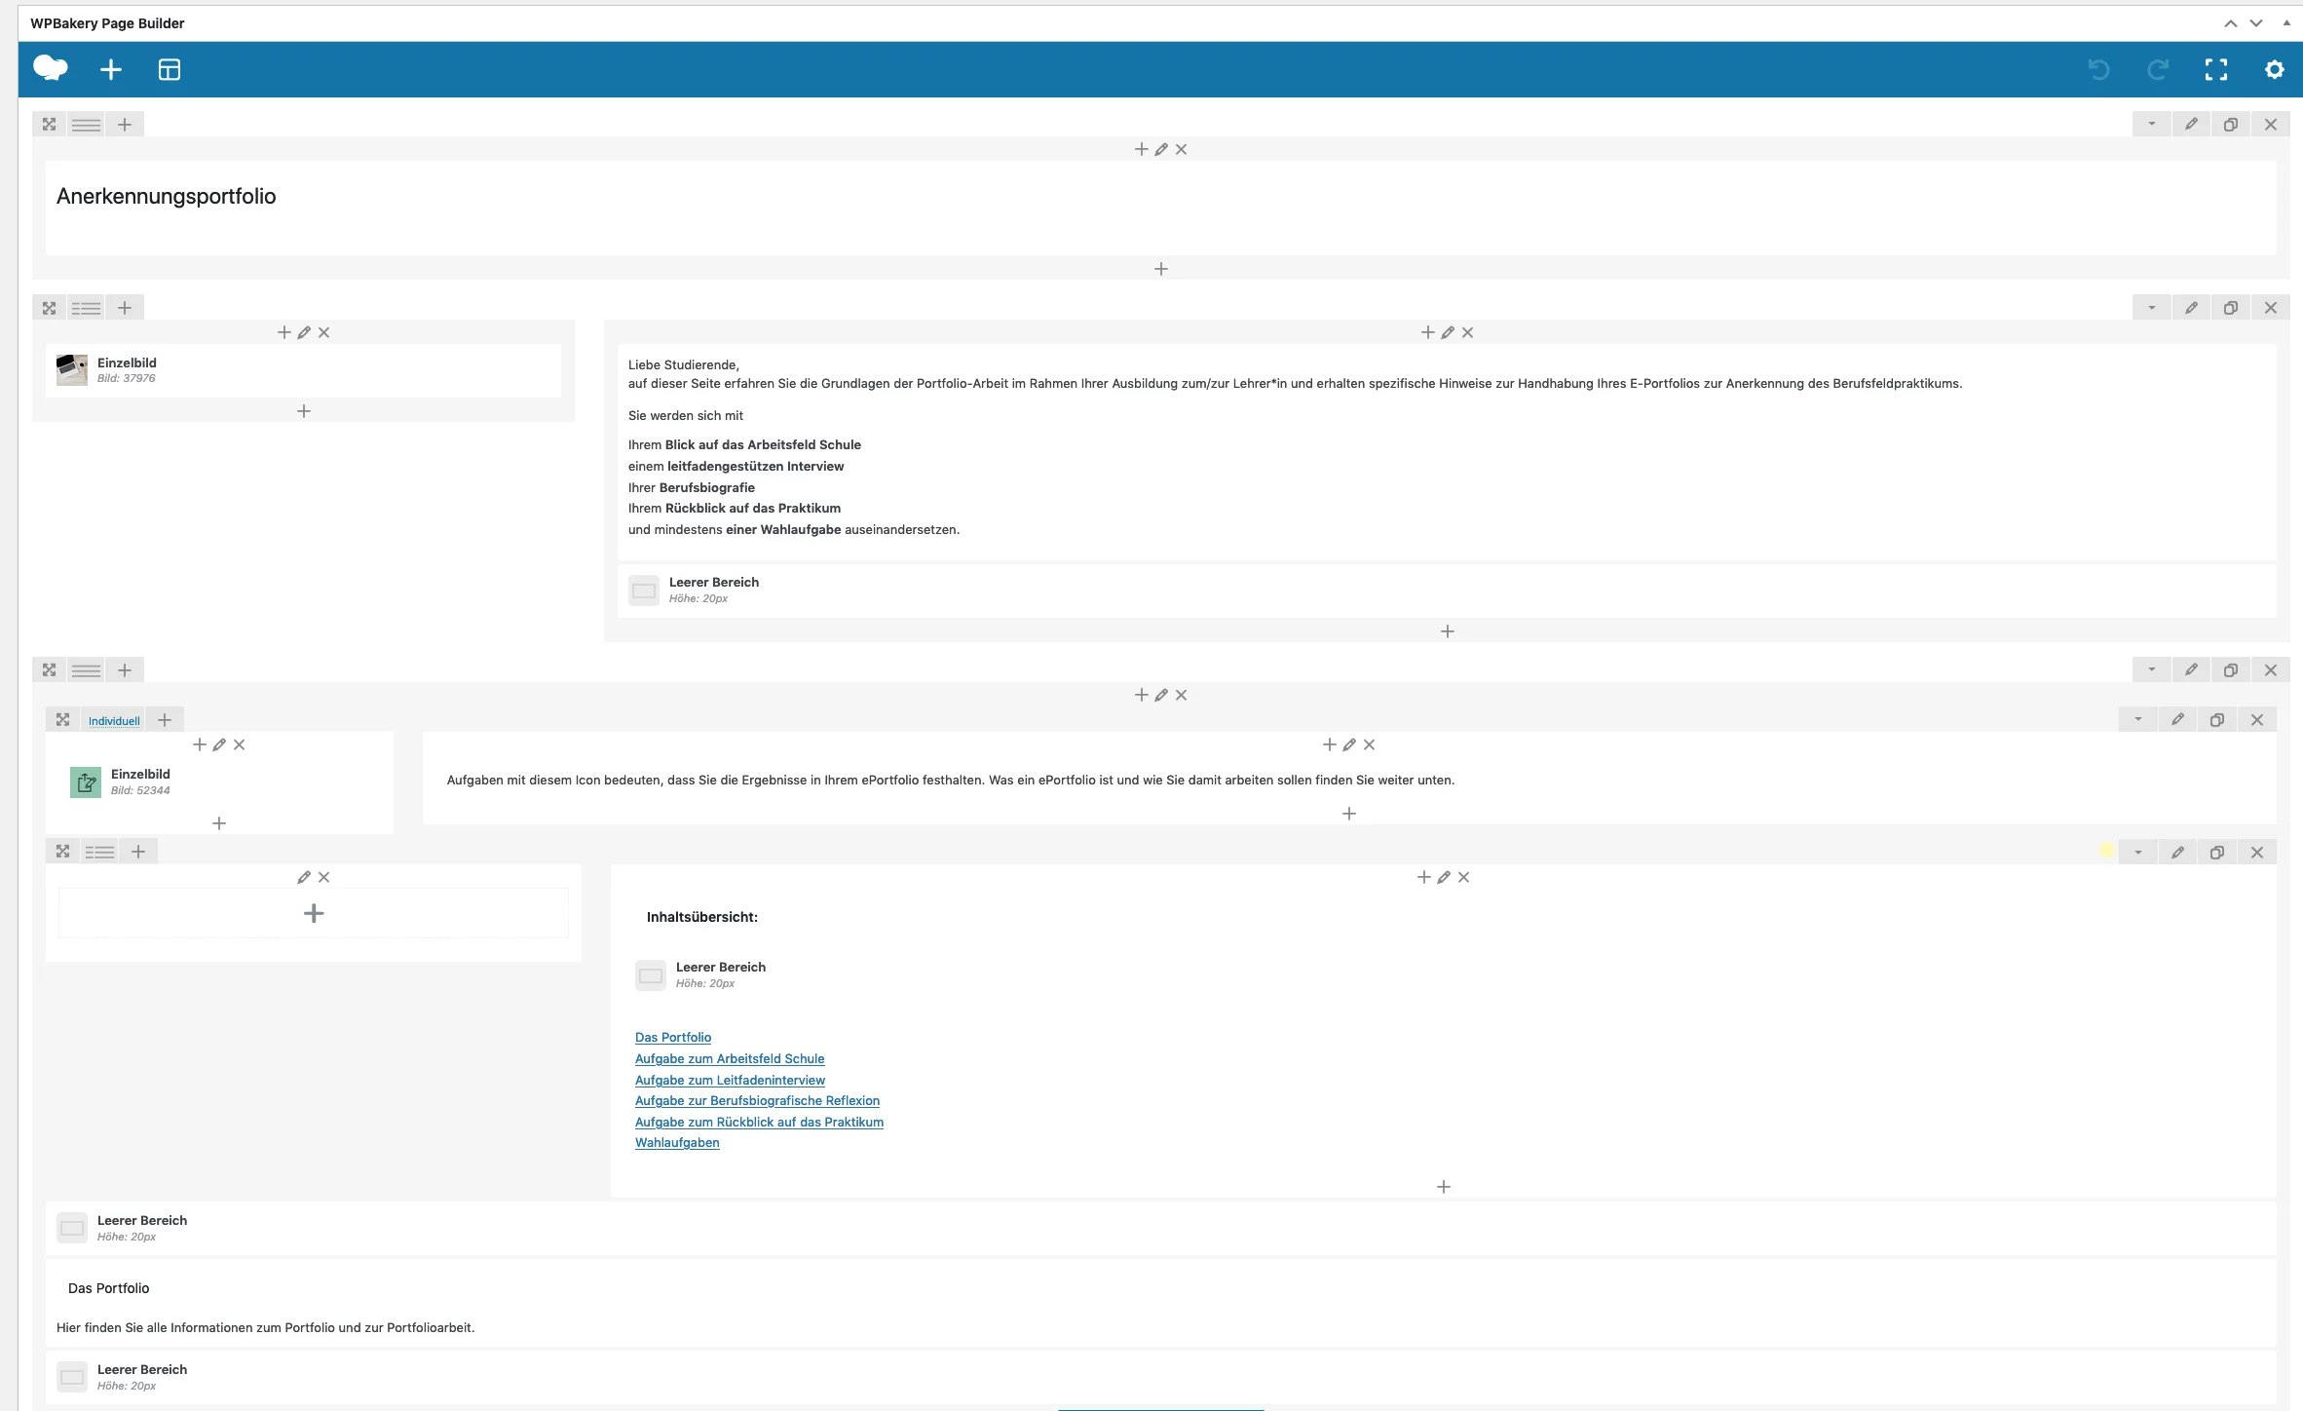Click the Redo arrow in toolbar

coord(2158,69)
